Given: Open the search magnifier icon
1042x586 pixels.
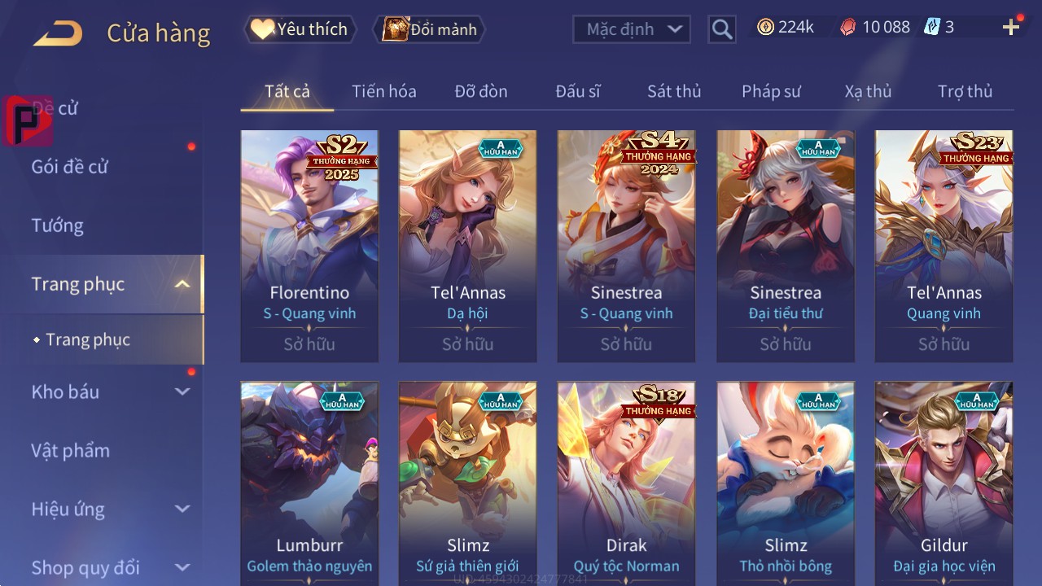Looking at the screenshot, I should pyautogui.click(x=722, y=30).
